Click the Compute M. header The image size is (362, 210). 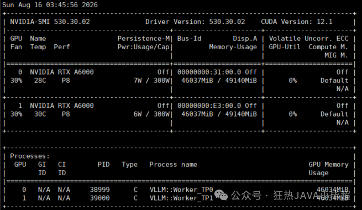[x=328, y=47]
